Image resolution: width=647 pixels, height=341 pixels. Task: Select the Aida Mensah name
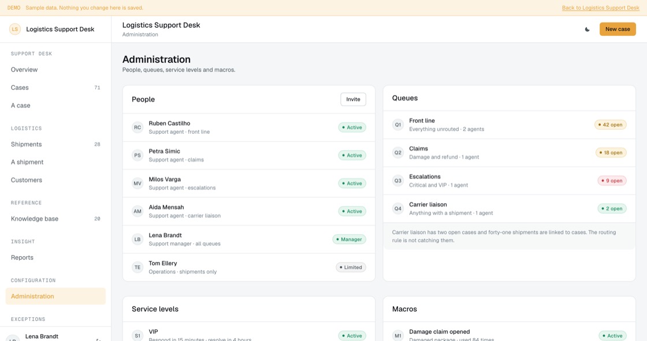click(166, 207)
